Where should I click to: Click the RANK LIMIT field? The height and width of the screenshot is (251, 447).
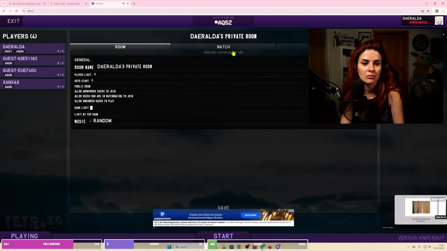pos(91,108)
